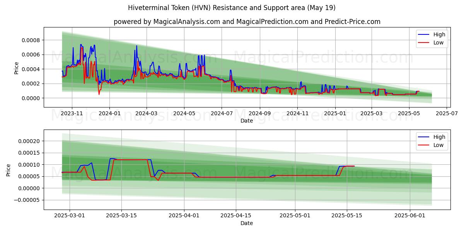
Task: Click the '2025-05-01' tick label
Action: click(295, 216)
